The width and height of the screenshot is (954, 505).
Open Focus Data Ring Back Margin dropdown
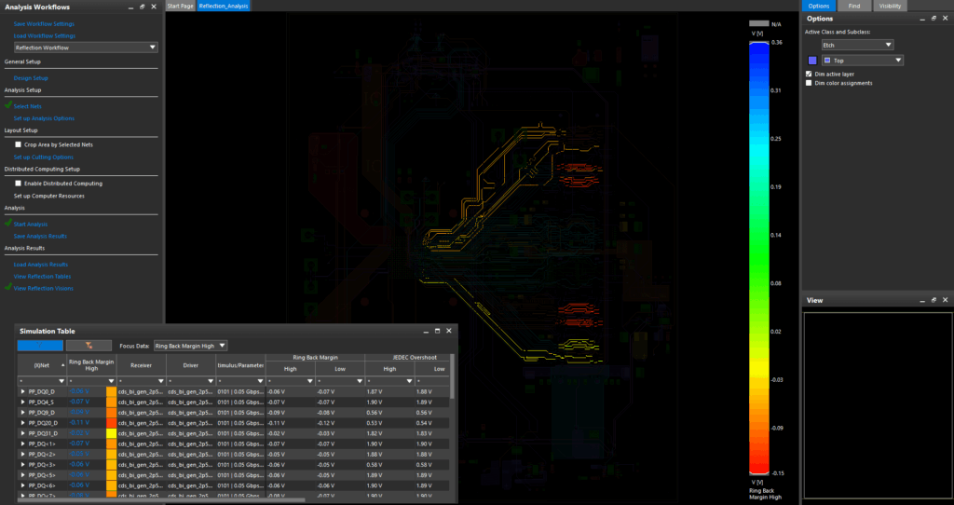[190, 346]
